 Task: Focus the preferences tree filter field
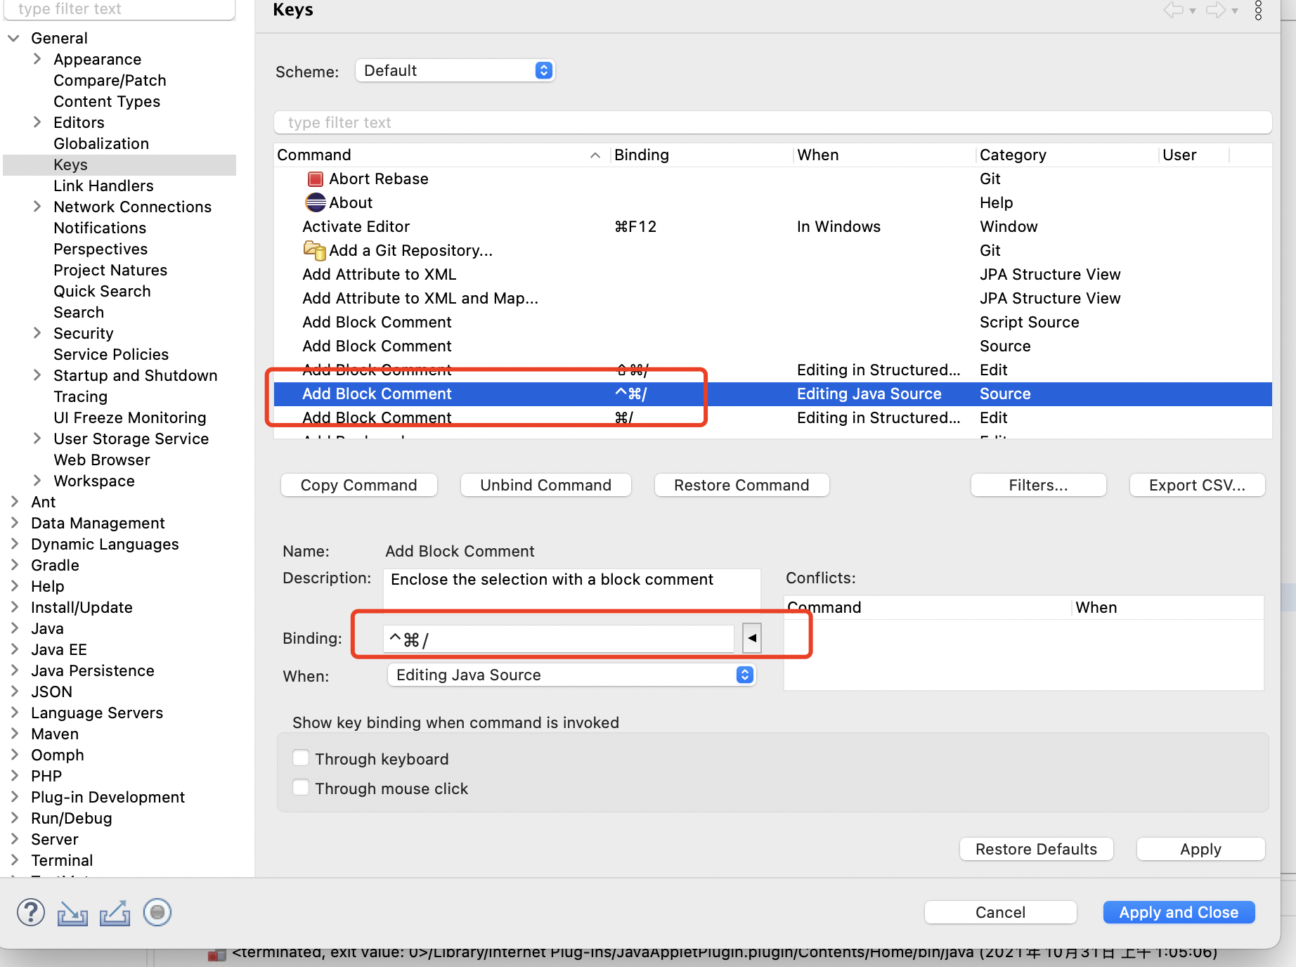pyautogui.click(x=119, y=9)
